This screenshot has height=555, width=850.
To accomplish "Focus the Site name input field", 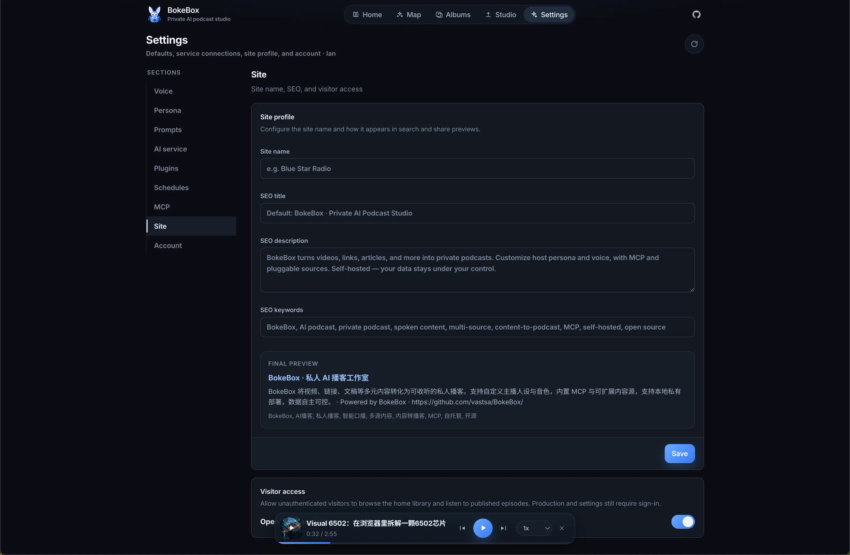I will click(x=477, y=168).
